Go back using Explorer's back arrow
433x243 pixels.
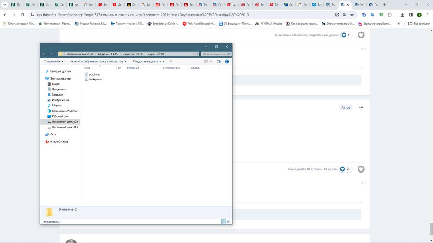coord(44,54)
